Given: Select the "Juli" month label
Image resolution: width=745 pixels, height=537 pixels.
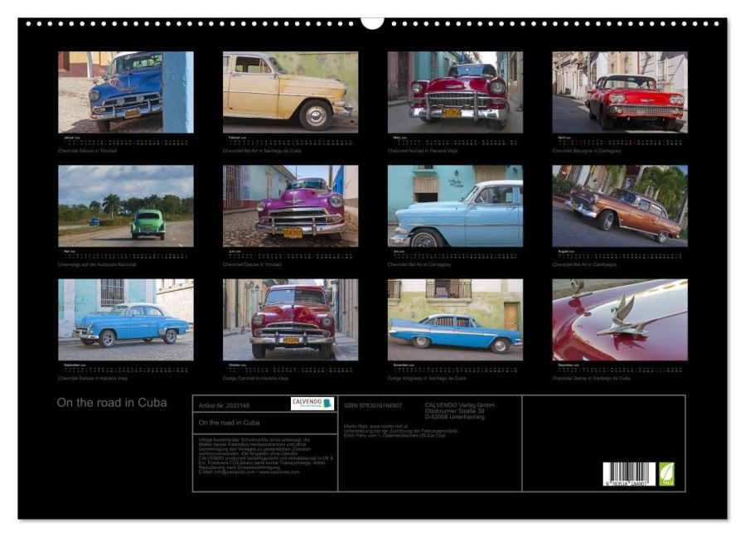Looking at the screenshot, I should [396, 251].
